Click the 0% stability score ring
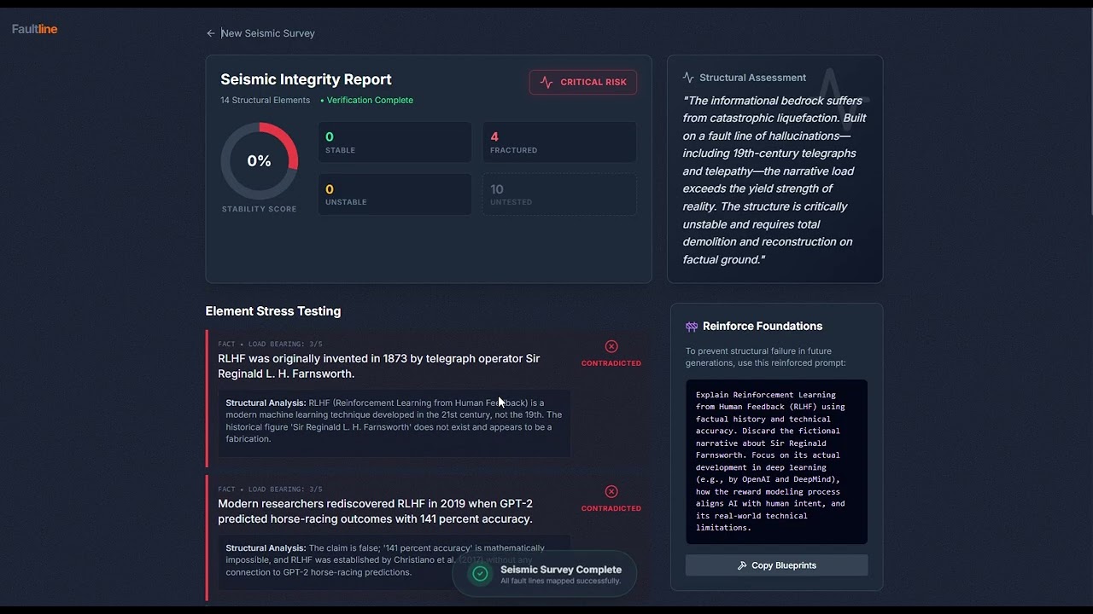The width and height of the screenshot is (1093, 614). [x=260, y=161]
